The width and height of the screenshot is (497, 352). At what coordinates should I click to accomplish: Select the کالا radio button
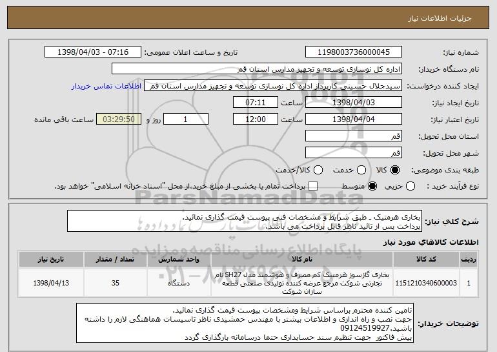coord(395,170)
